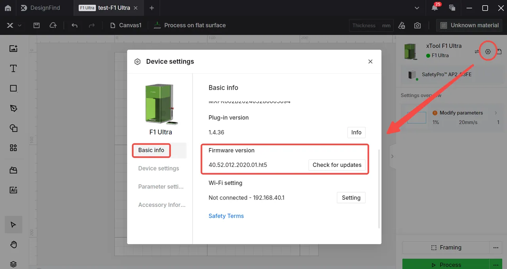Image resolution: width=507 pixels, height=269 pixels.
Task: Activate the selection cursor tool
Action: pos(13,225)
